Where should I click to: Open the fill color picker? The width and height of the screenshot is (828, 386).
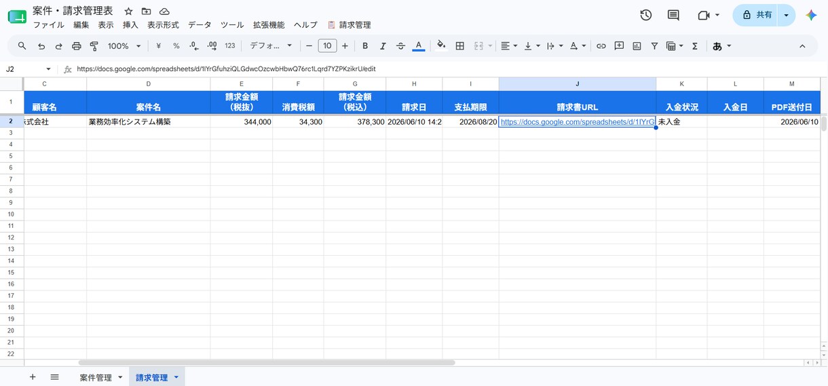coord(441,46)
